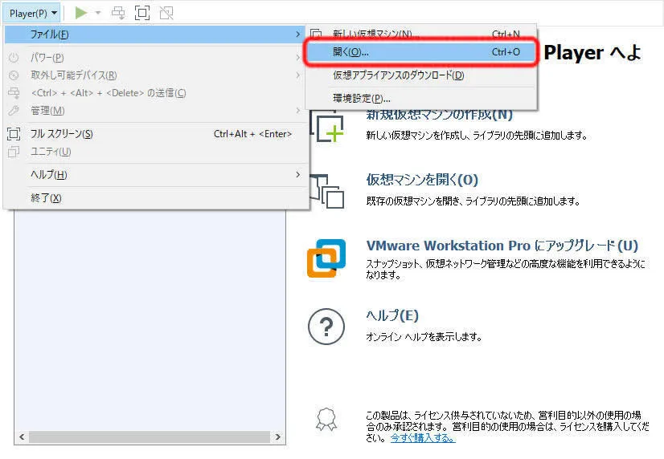Screen dimensions: 664x459
Task: Click the license ribbon badge icon
Action: 326,419
